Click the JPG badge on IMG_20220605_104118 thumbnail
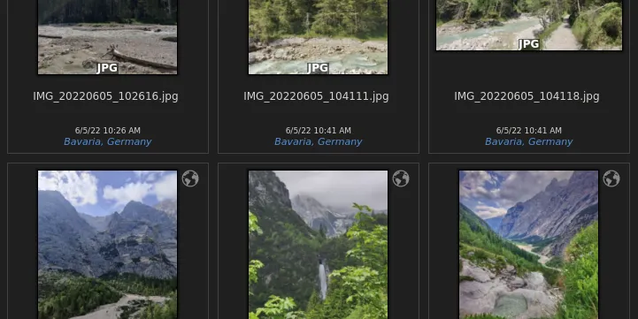Viewport: 638px width, 319px height. click(x=528, y=44)
